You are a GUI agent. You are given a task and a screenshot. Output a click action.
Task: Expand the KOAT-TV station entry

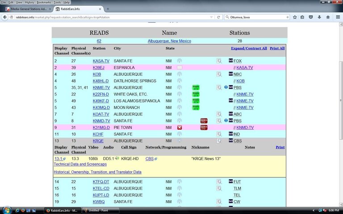coord(101,114)
